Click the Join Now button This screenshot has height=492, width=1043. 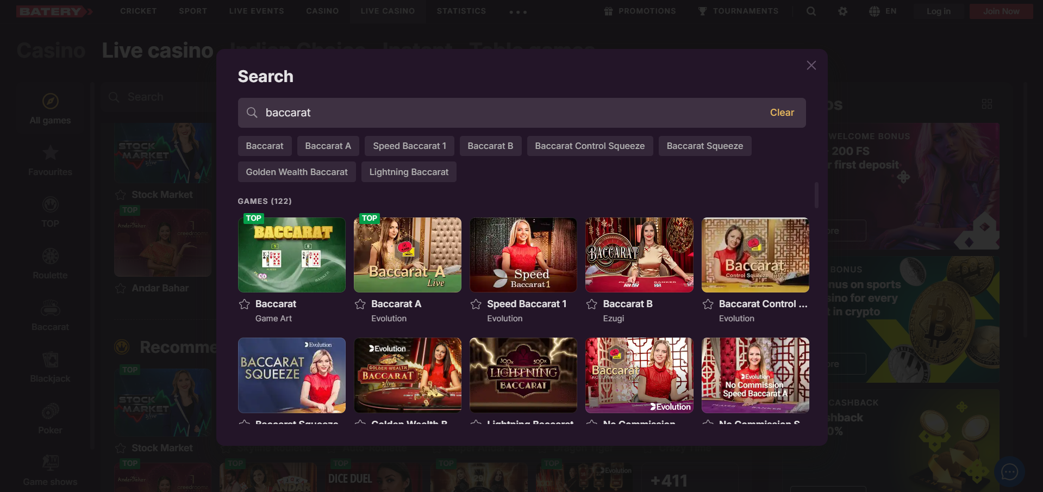tap(1001, 11)
